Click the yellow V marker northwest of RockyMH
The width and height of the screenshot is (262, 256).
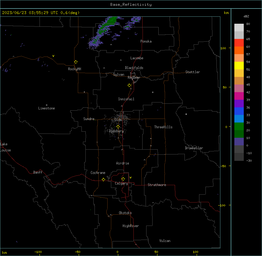(x=53, y=56)
